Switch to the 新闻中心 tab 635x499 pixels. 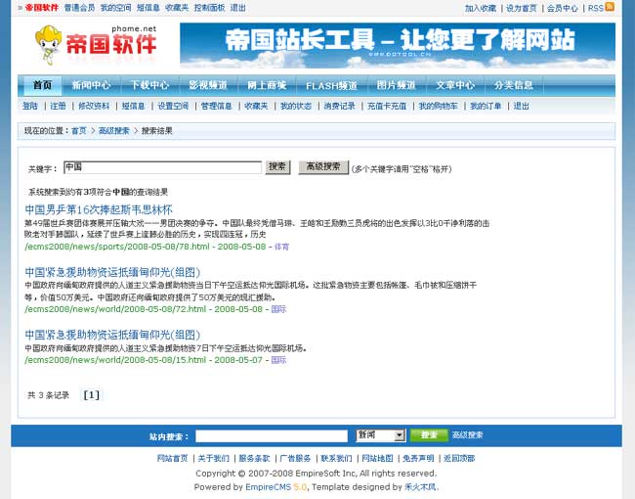point(91,85)
